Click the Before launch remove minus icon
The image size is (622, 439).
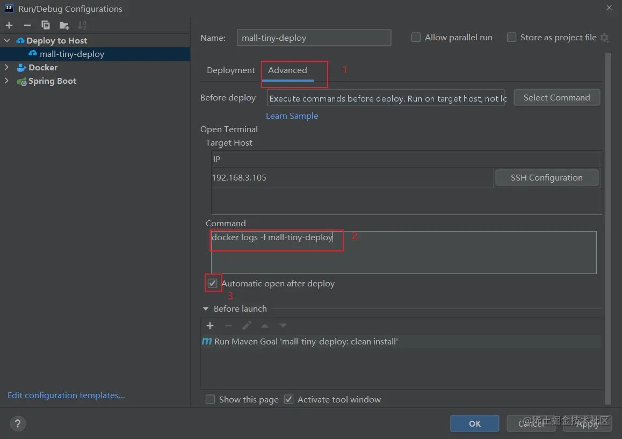coord(228,326)
